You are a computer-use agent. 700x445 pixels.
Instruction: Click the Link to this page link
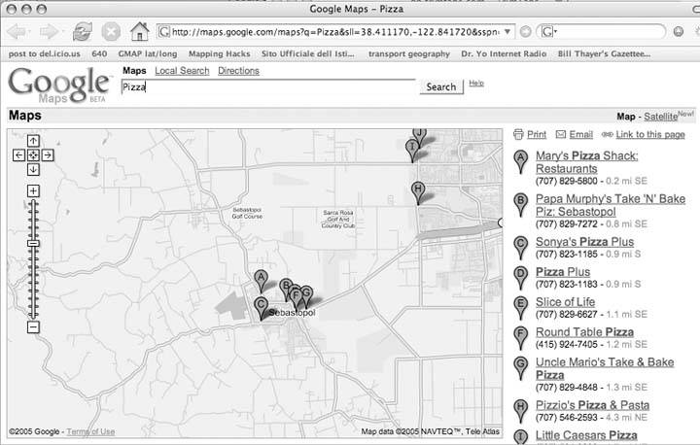[648, 134]
